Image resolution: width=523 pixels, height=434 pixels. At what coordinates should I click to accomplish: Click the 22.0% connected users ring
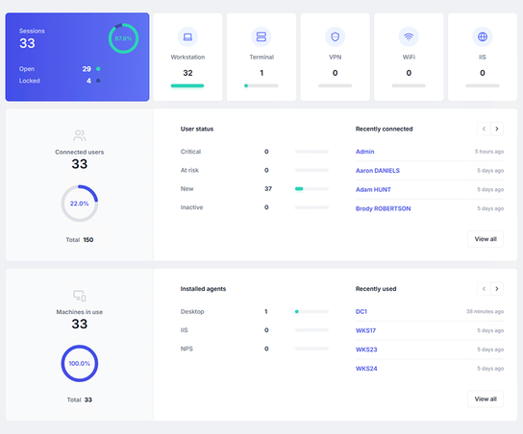point(80,204)
